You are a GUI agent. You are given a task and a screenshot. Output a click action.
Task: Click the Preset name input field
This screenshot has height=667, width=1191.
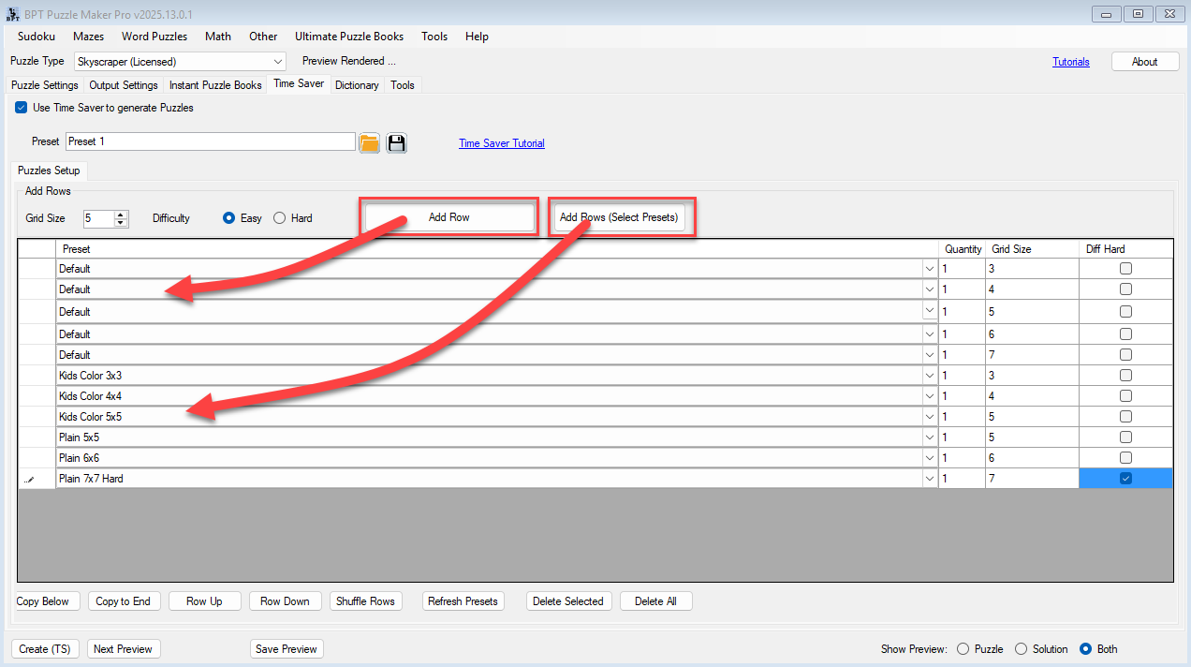pyautogui.click(x=211, y=141)
